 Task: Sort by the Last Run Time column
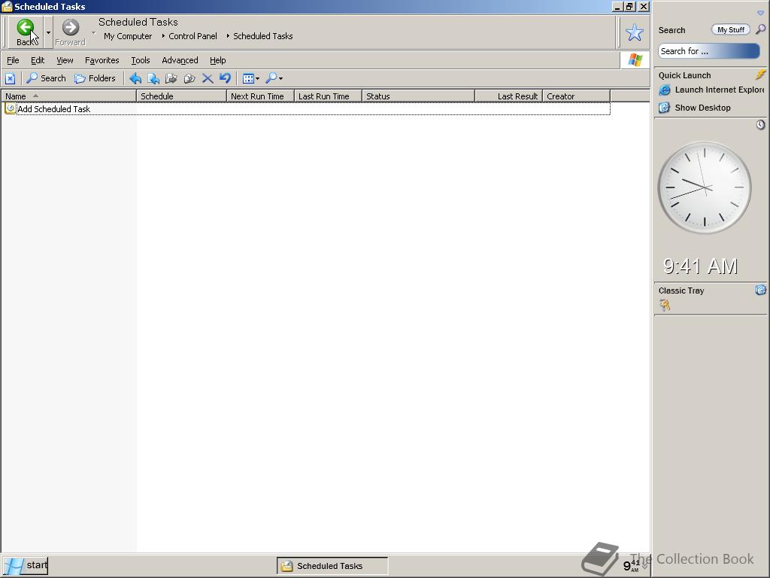(328, 96)
